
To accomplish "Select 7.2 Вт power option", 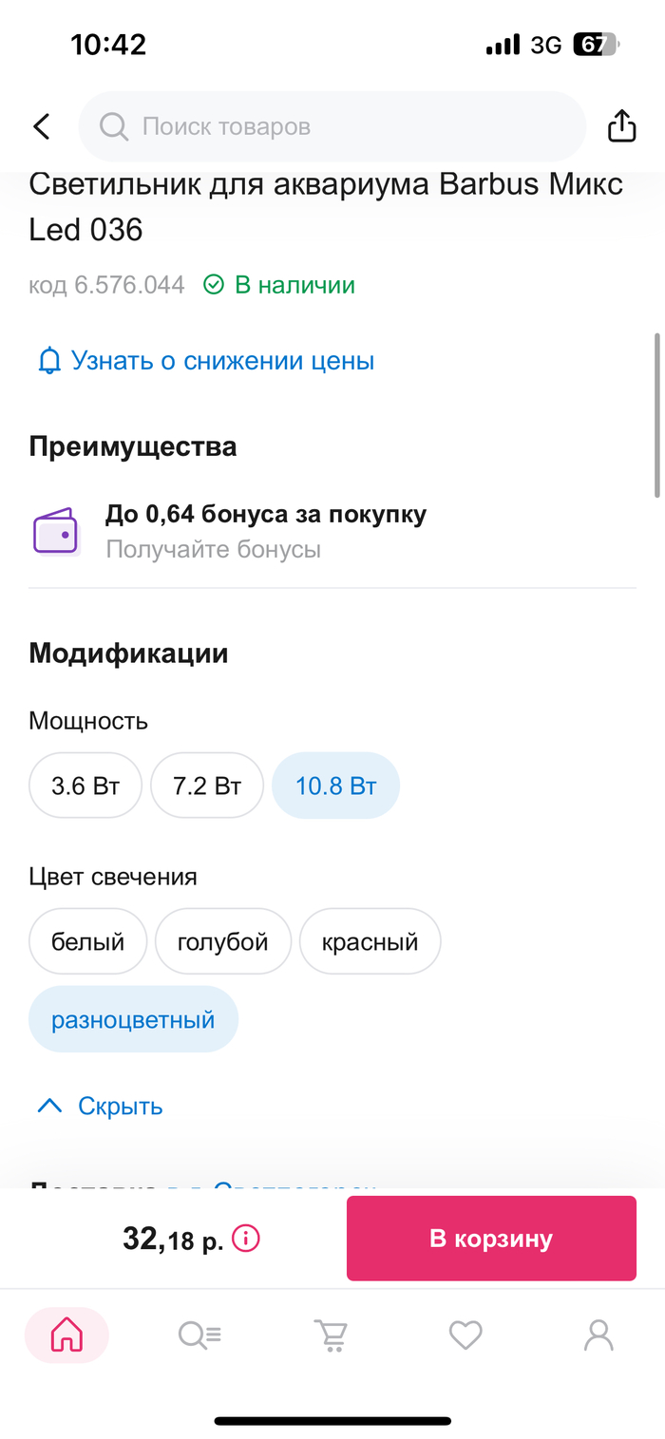I will click(207, 786).
